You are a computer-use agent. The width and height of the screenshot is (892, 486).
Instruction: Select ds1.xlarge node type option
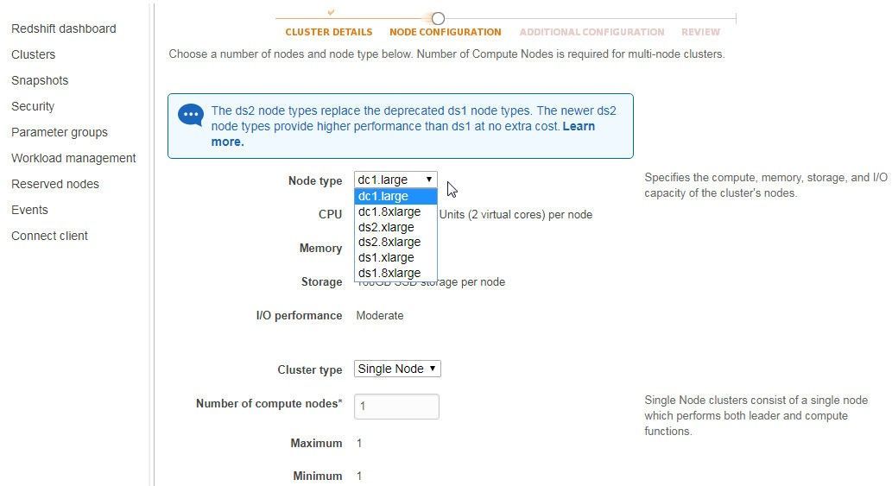click(386, 257)
